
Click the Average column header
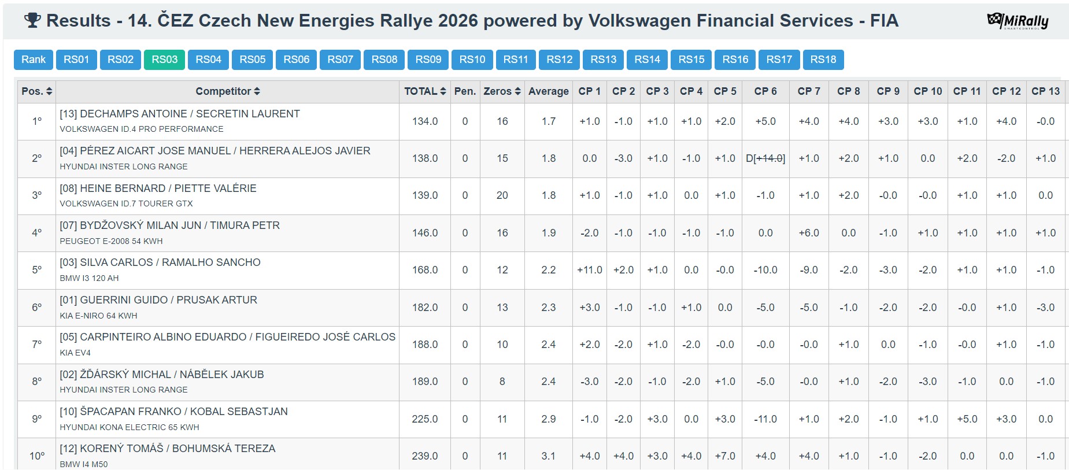548,91
